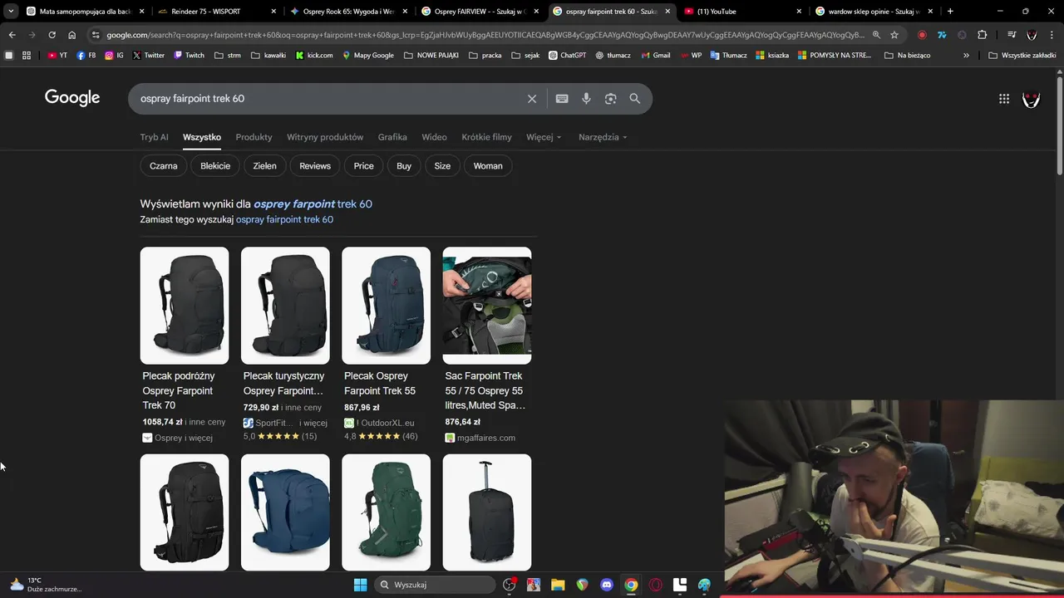Open File Explorer from the taskbar
This screenshot has height=598, width=1064.
[x=558, y=585]
